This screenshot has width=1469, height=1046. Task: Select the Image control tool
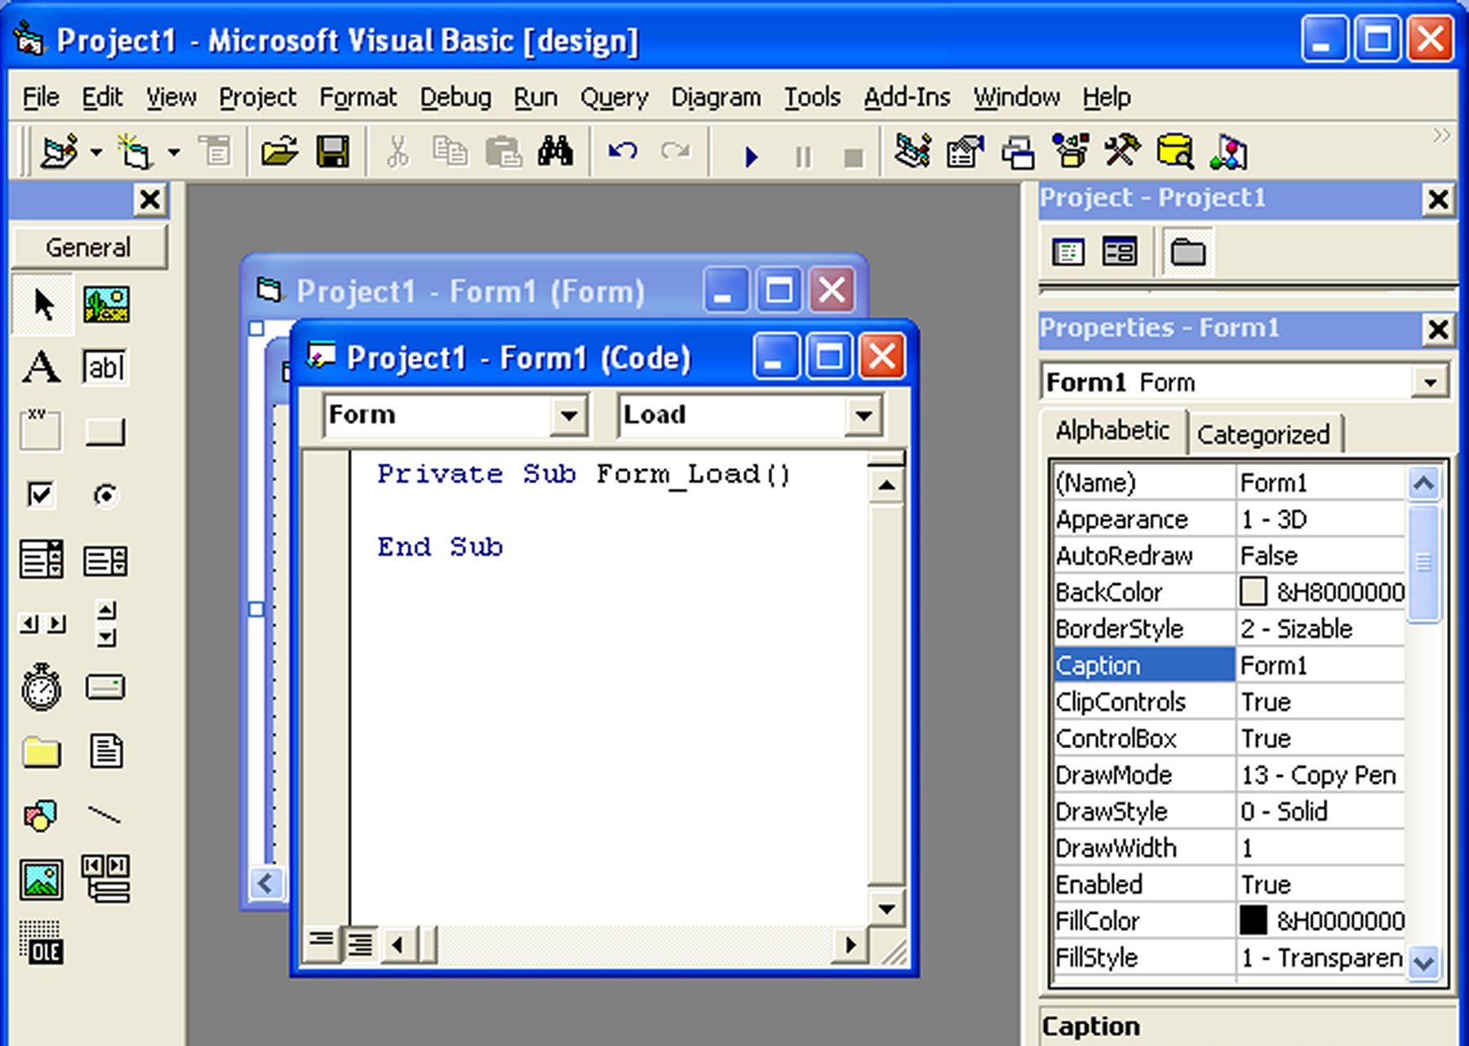pos(41,880)
